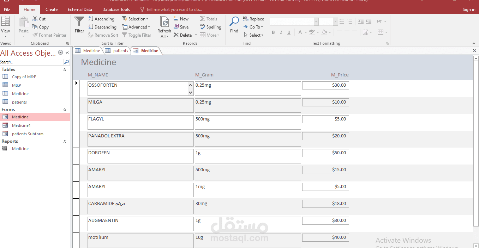Screen dimensions: 479x248
Task: Toggle Underline formatting
Action: tap(289, 32)
